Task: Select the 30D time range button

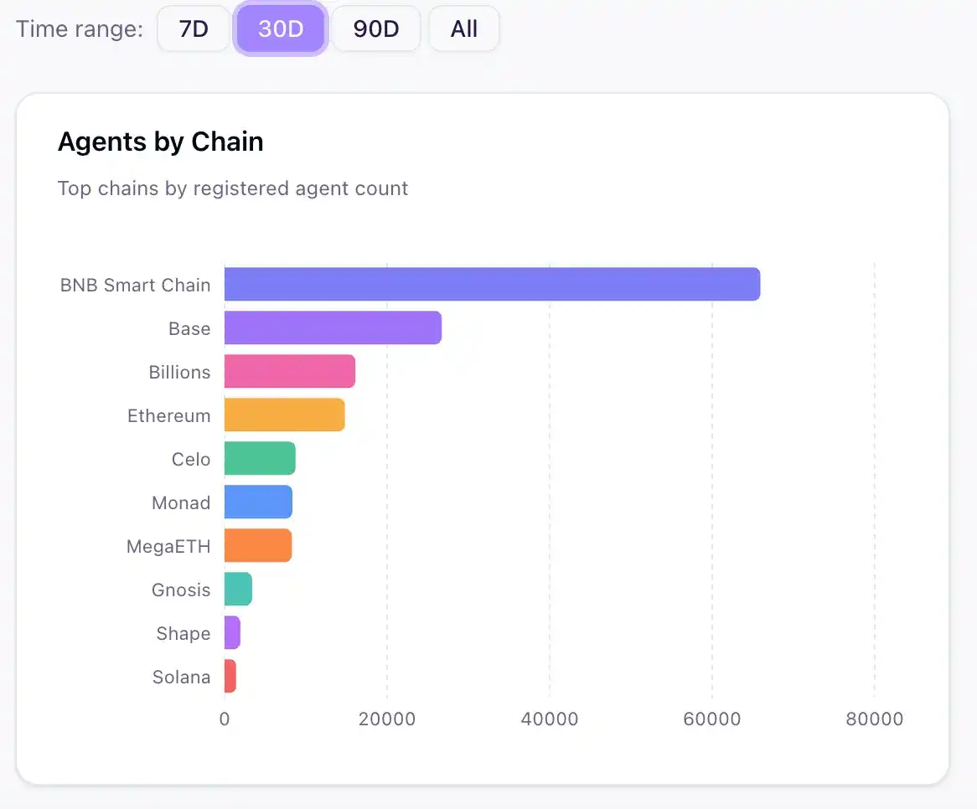Action: tap(280, 28)
